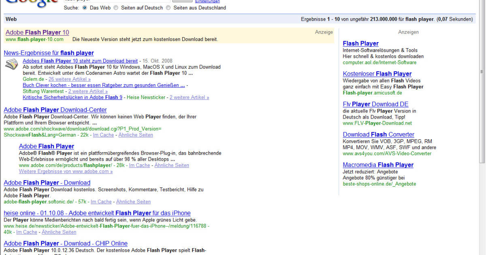Image resolution: width=486 pixels, height=255 pixels.
Task: Click the newspaper icon beside the news results
Action: 11,64
